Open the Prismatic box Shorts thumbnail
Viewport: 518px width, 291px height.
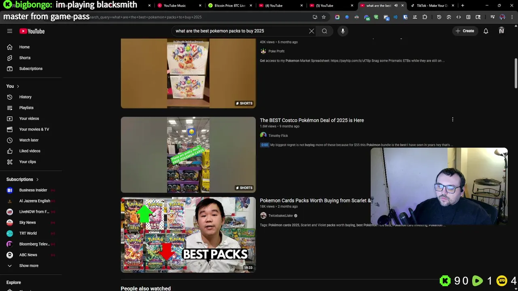click(188, 74)
